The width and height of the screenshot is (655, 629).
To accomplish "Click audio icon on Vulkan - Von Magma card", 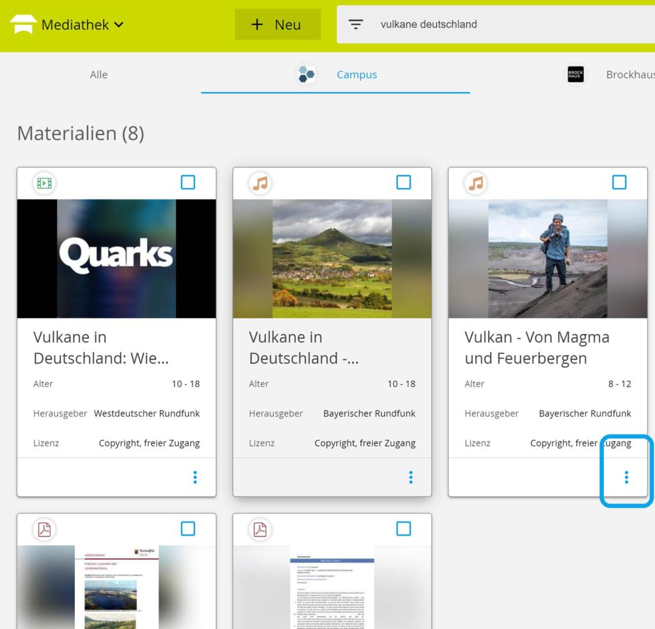I will coord(476,183).
